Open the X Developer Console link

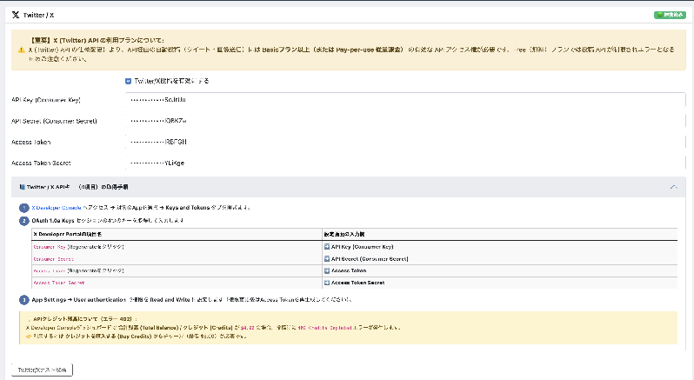pos(57,208)
